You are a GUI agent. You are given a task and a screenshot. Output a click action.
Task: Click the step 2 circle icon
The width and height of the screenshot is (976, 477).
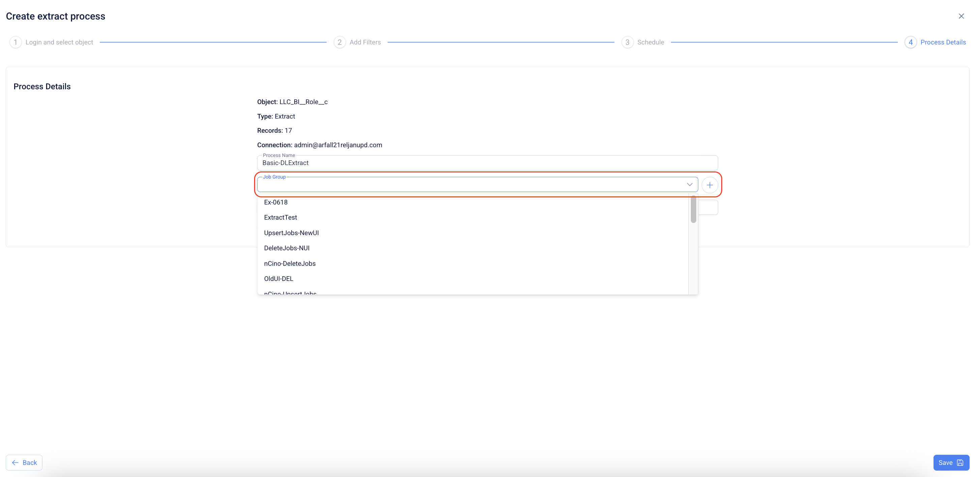pyautogui.click(x=339, y=42)
